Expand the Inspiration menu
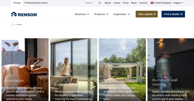Screen dimensions: 194x101 tap(122, 14)
